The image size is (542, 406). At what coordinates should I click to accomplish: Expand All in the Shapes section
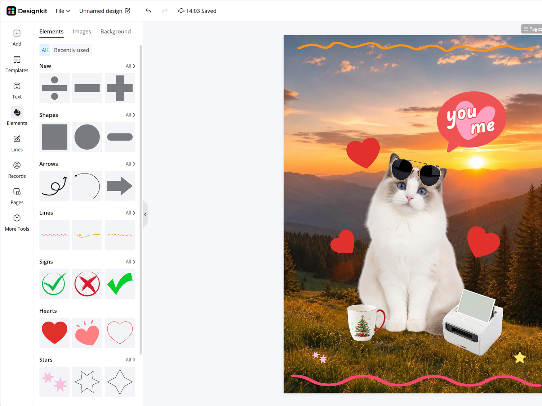coord(130,115)
